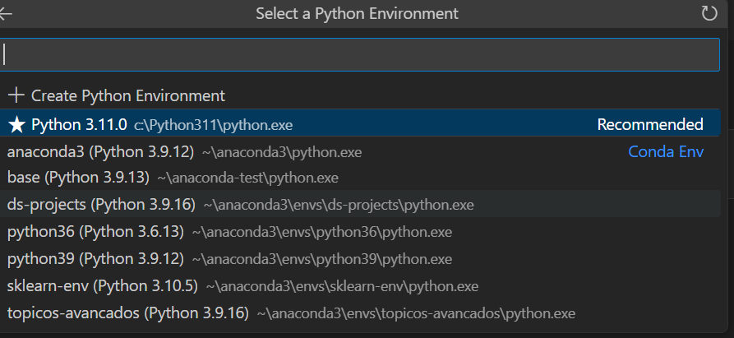Click the Recommended label
This screenshot has height=338, width=734.
[649, 125]
